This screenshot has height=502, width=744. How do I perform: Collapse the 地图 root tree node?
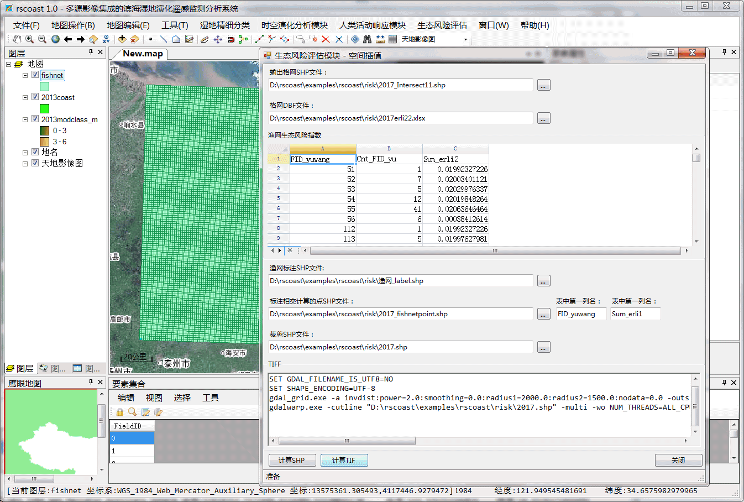coord(9,64)
